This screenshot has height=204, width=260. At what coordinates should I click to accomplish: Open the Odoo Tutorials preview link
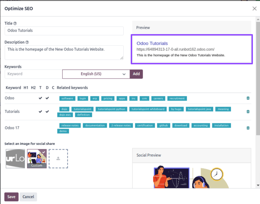click(152, 43)
